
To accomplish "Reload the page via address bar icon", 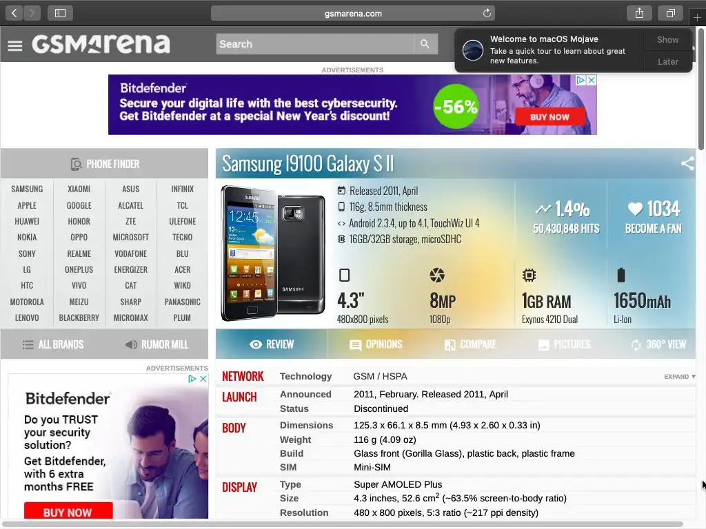I will 487,13.
